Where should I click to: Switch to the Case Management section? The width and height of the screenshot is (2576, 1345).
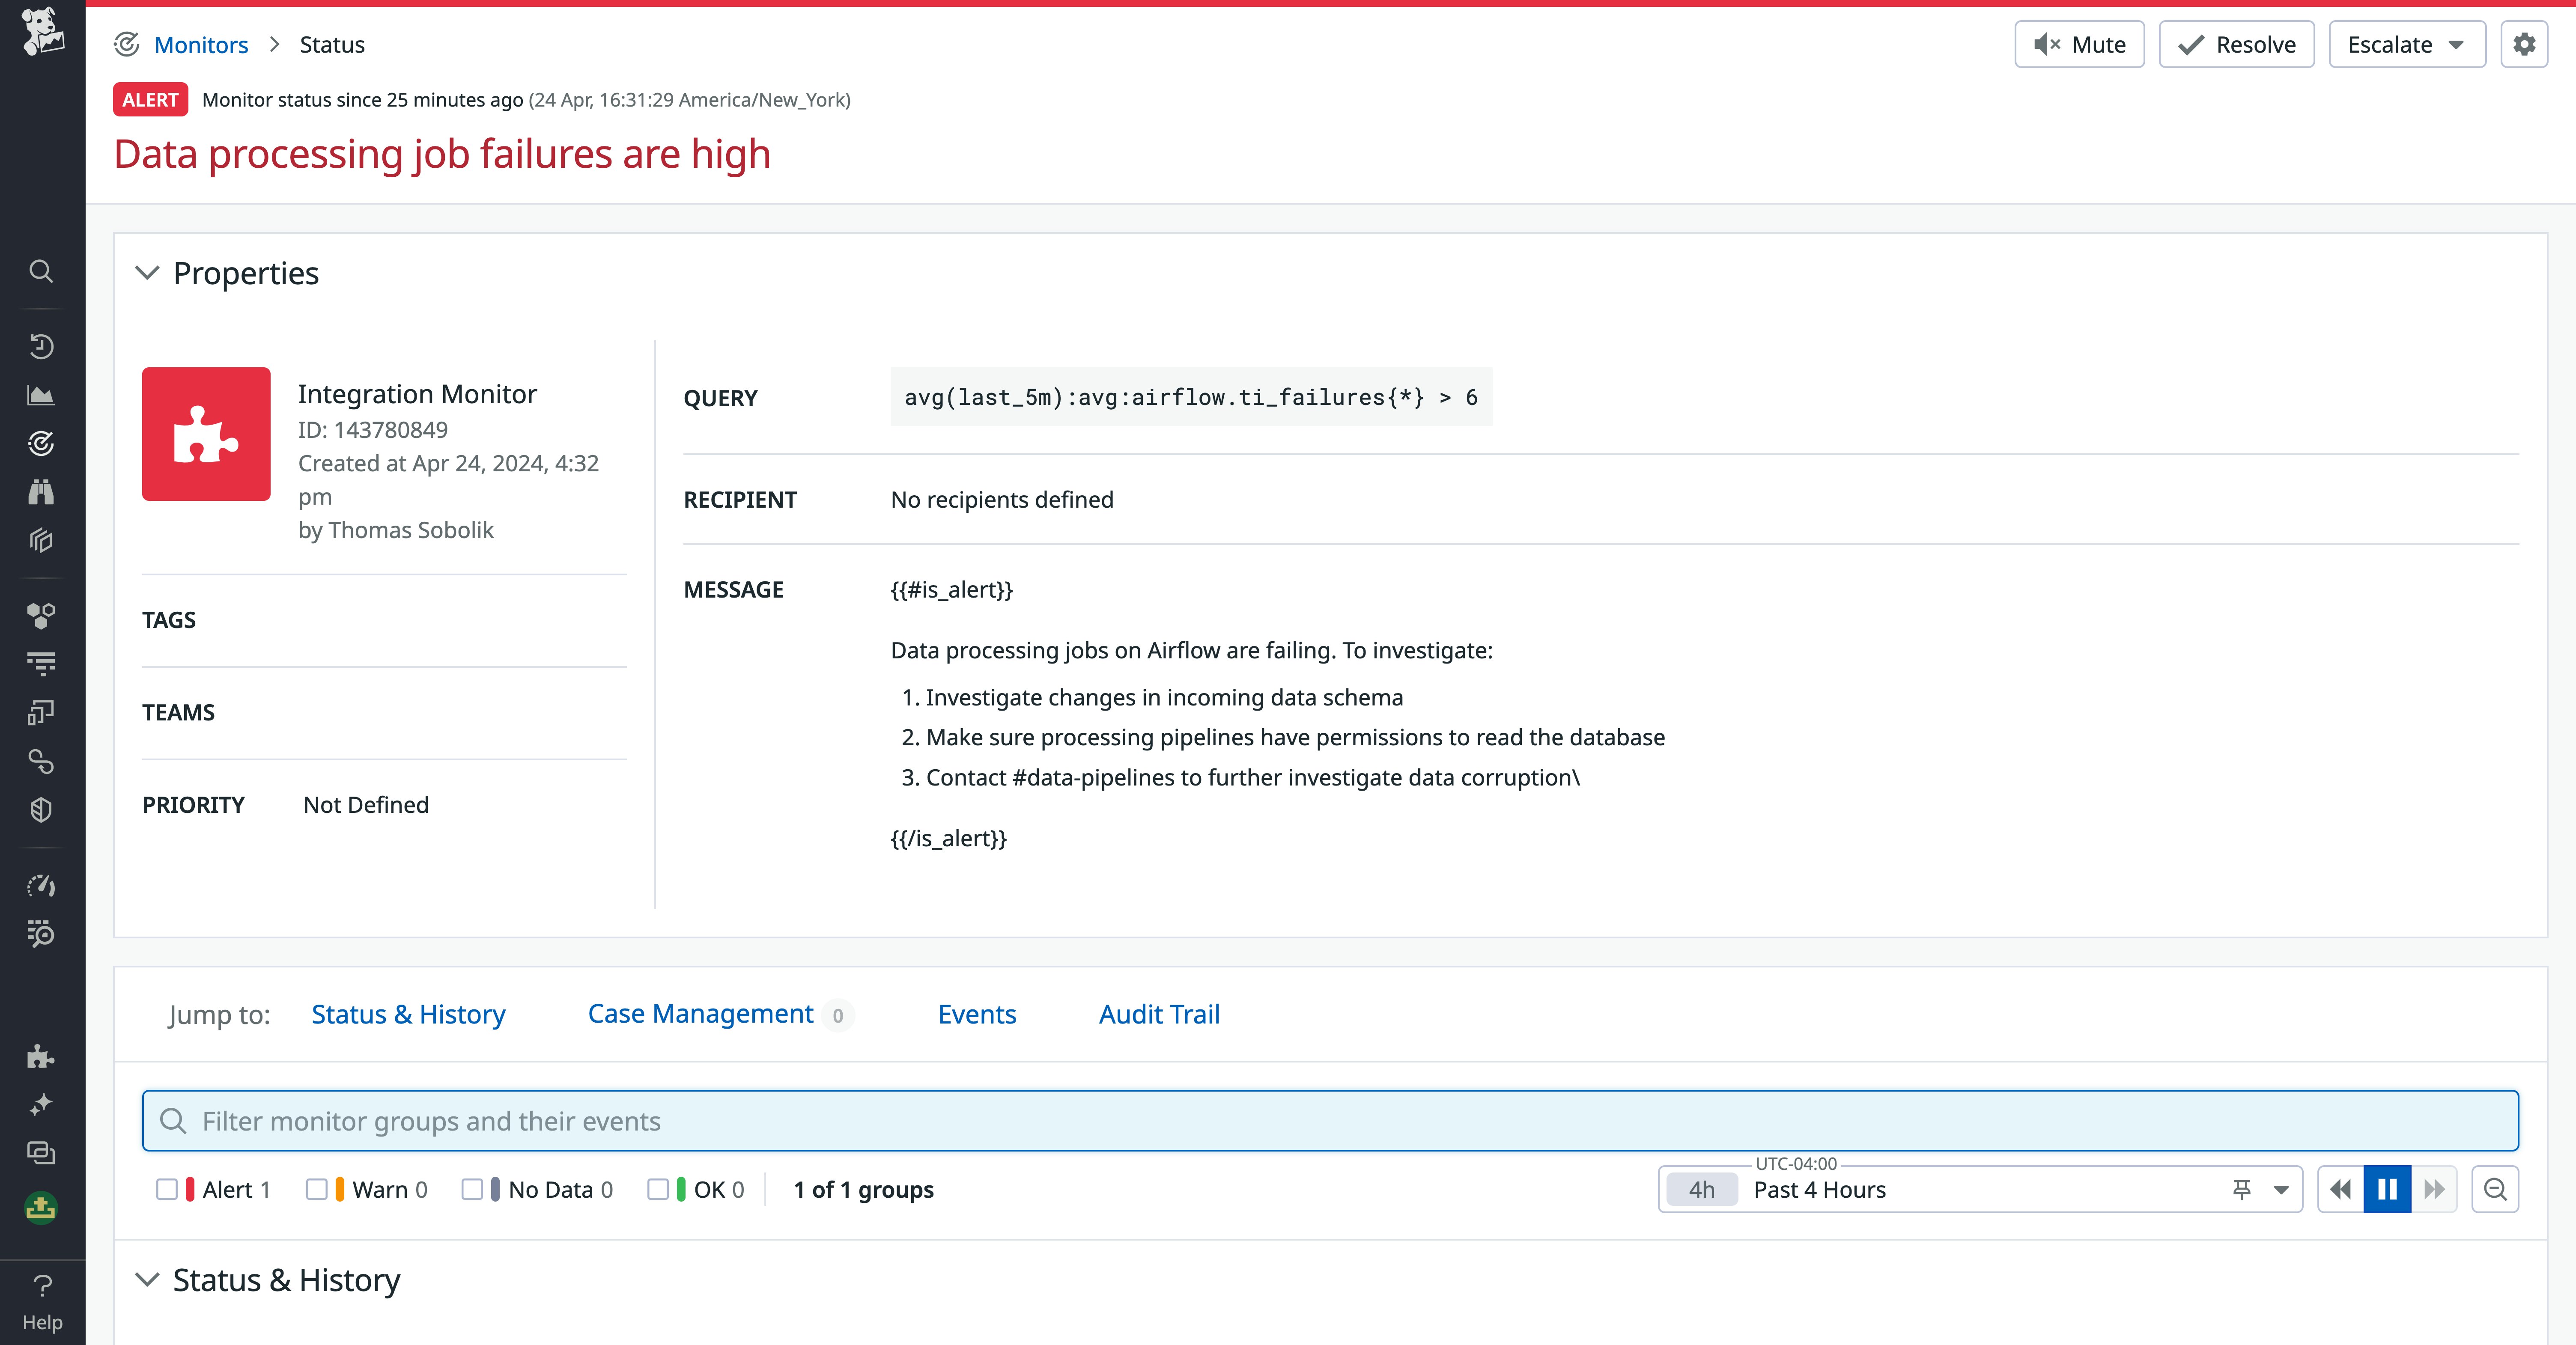coord(700,1014)
